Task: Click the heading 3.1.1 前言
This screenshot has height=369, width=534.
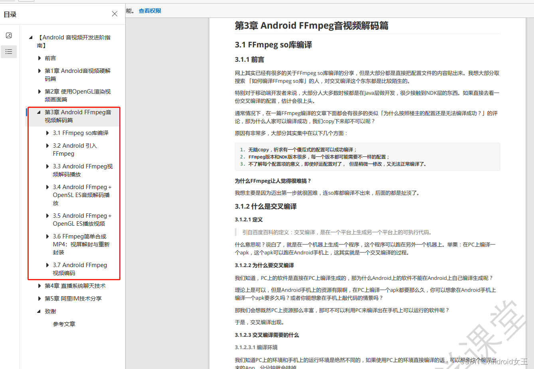Action: 249,60
